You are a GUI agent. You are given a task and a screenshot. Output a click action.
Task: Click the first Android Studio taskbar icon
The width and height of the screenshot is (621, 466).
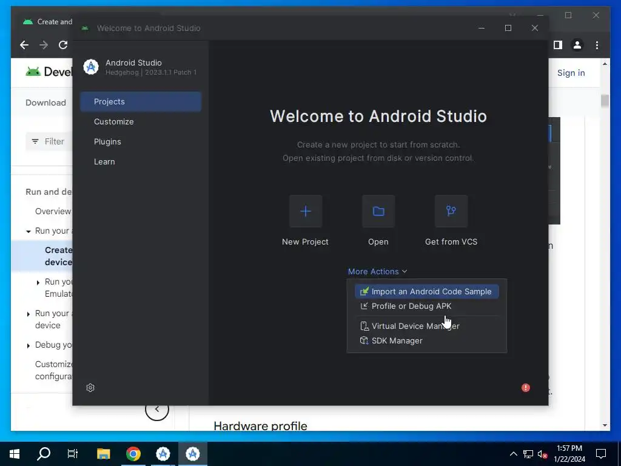pos(163,454)
